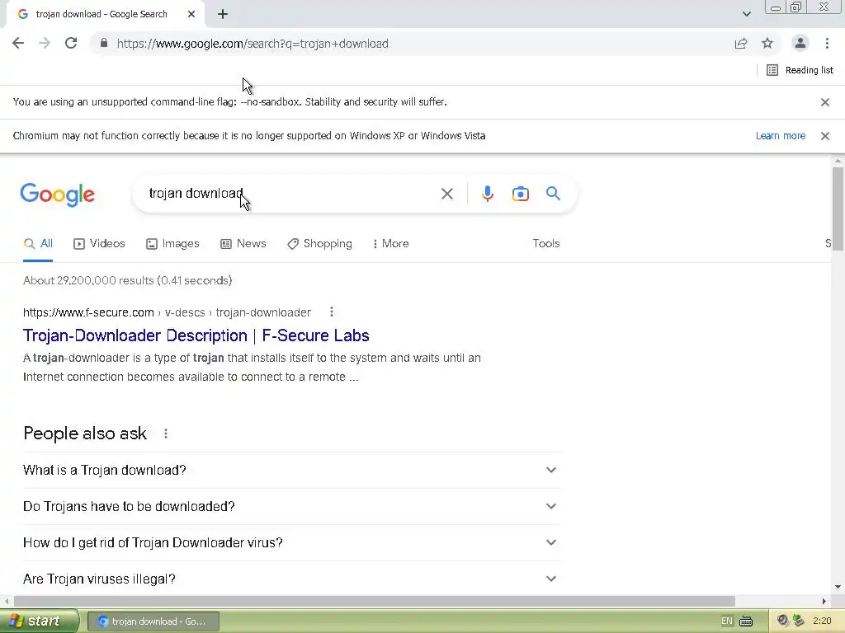Switch to Shopping results tab
The image size is (845, 633).
tap(319, 244)
